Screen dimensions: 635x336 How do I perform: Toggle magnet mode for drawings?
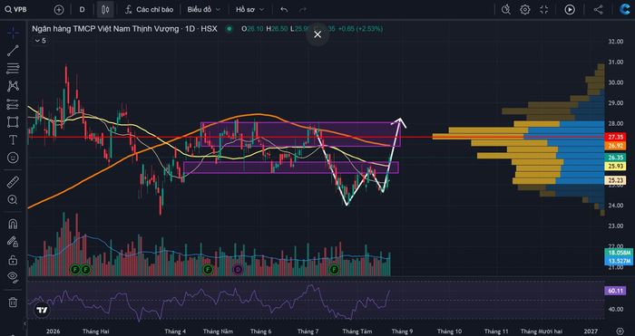point(13,224)
